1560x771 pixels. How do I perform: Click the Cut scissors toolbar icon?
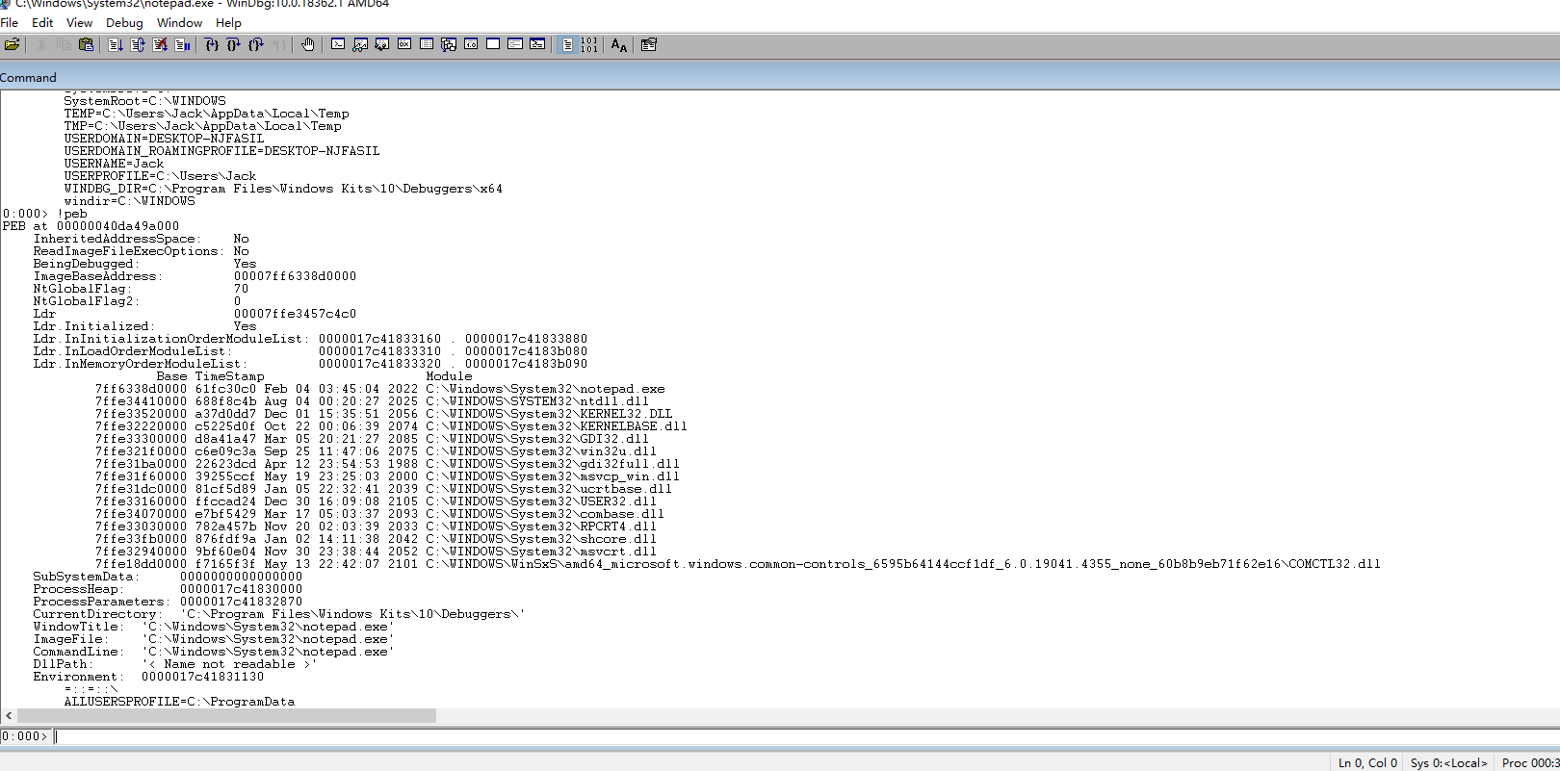click(41, 44)
